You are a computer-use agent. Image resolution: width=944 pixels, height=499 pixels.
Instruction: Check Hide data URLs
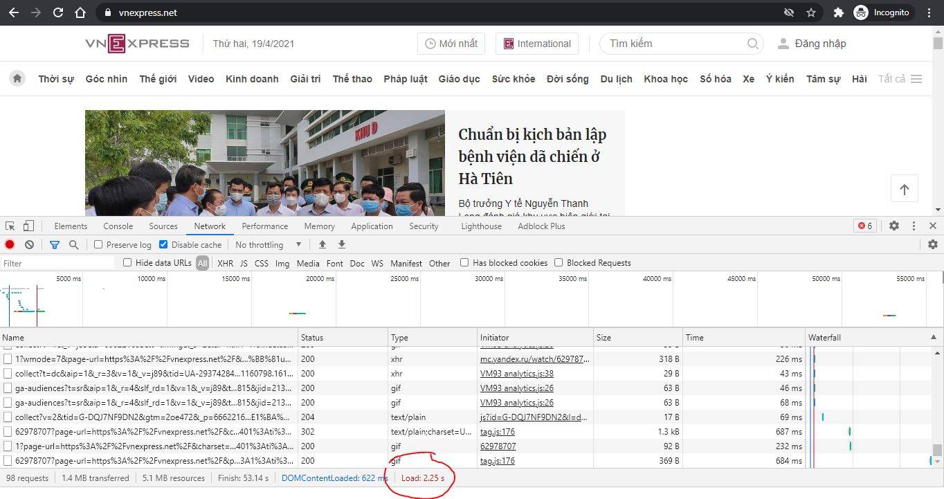click(x=127, y=263)
